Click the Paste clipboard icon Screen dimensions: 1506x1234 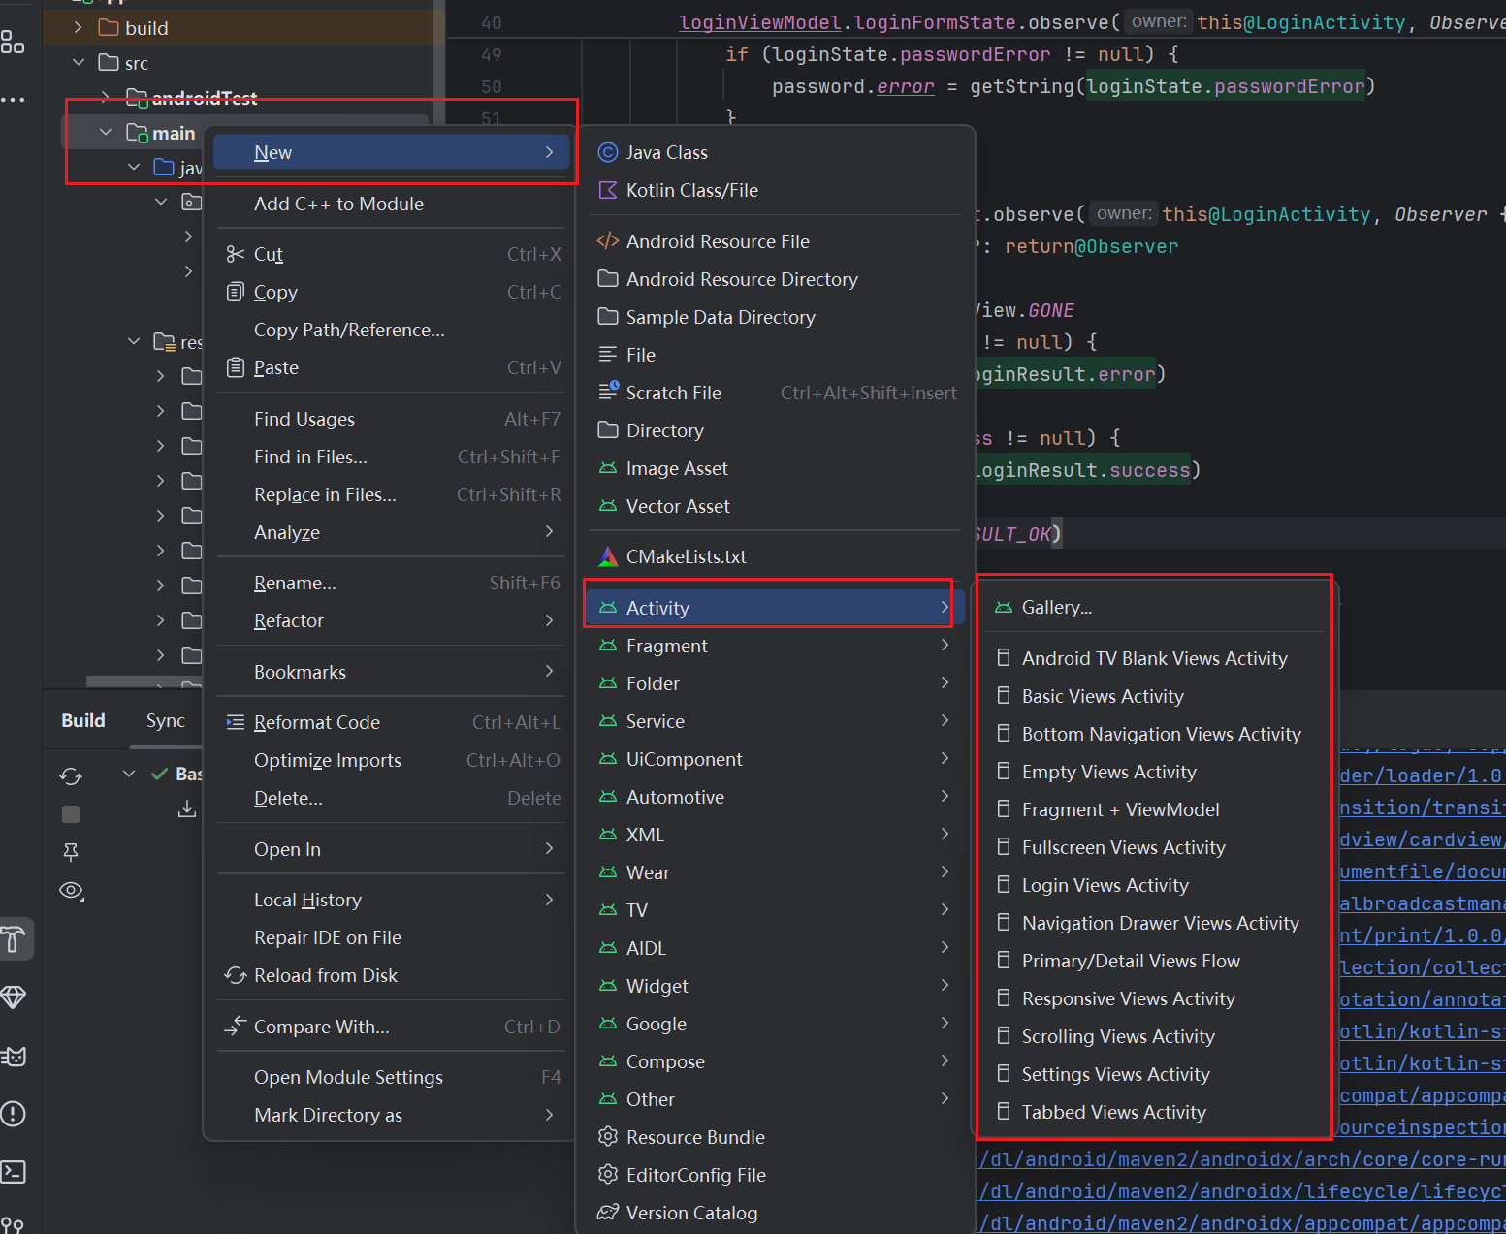pyautogui.click(x=235, y=367)
